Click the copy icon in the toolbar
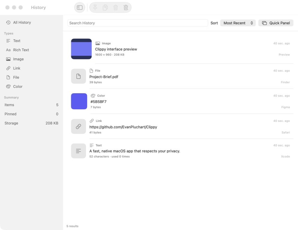The height and width of the screenshot is (230, 298). pyautogui.click(x=105, y=7)
